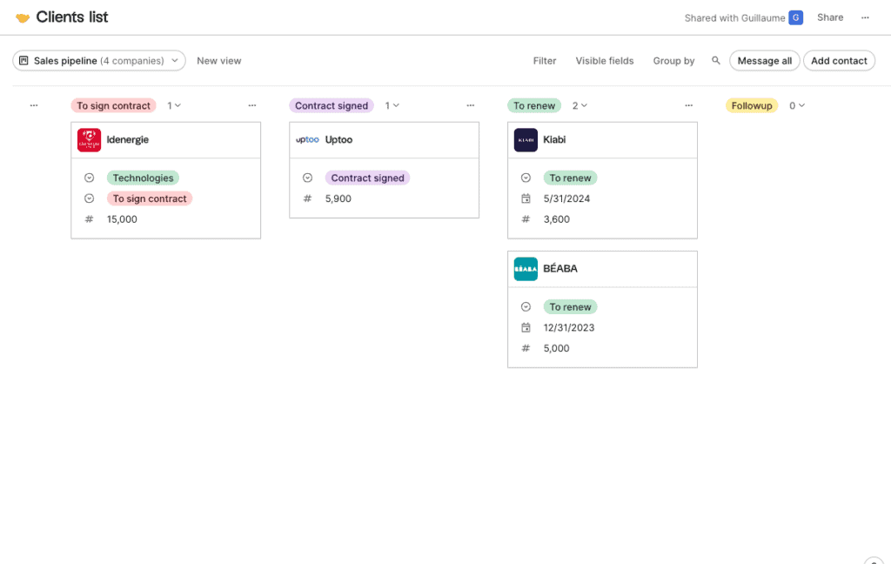Viewport: 891px width, 564px height.
Task: Click the status circle icon on the Uptoo card
Action: (x=307, y=178)
